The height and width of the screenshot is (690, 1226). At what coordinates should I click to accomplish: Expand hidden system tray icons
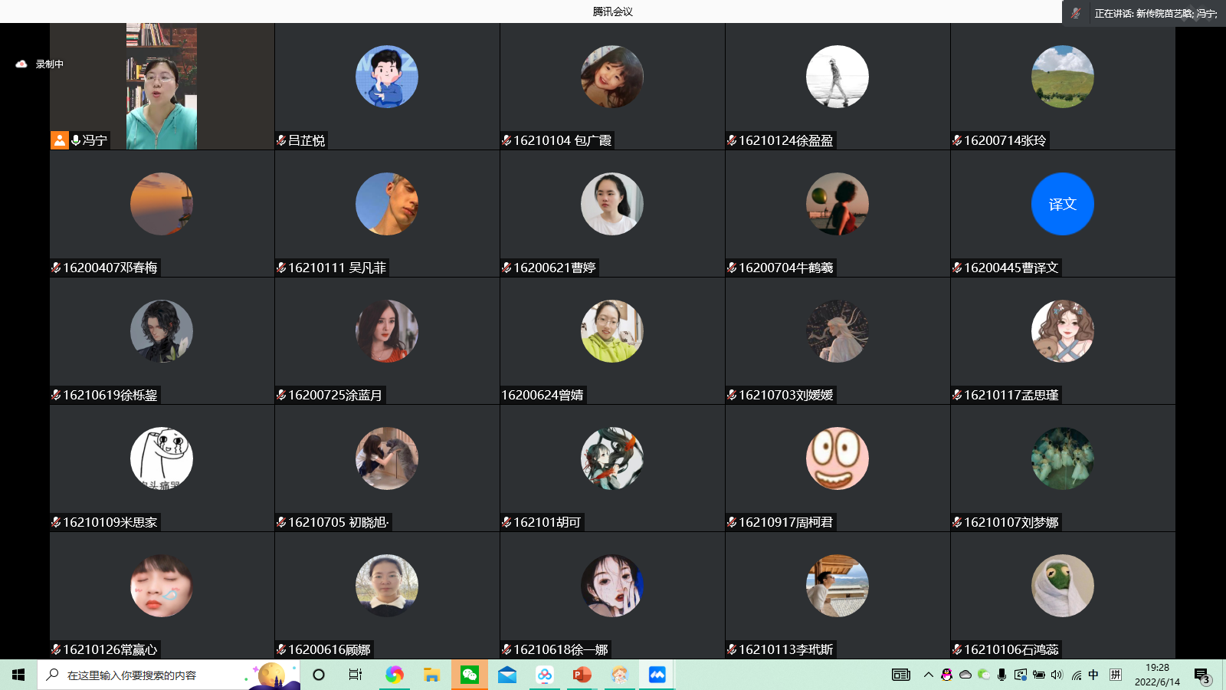click(x=928, y=675)
